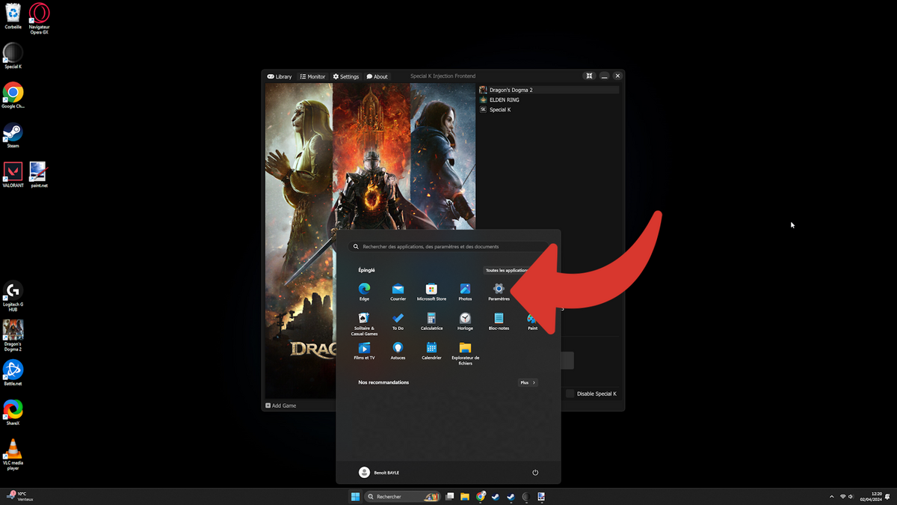Select the Special K desktop shortcut
This screenshot has width=897, height=505.
point(13,56)
